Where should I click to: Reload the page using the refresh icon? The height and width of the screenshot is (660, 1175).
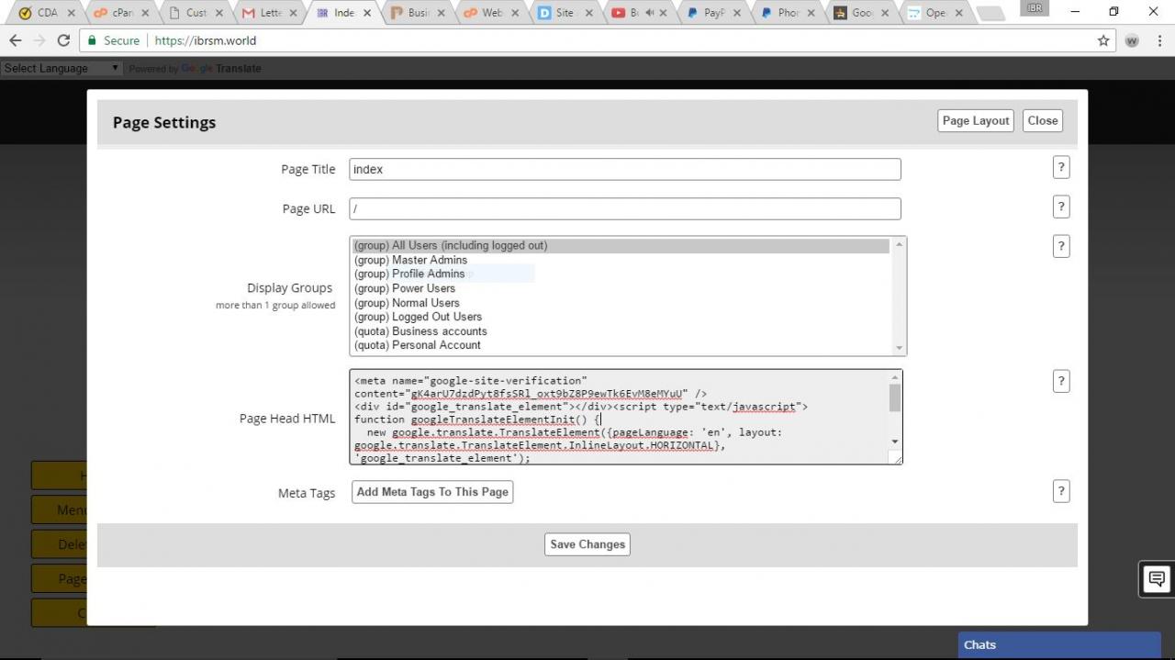pyautogui.click(x=63, y=40)
